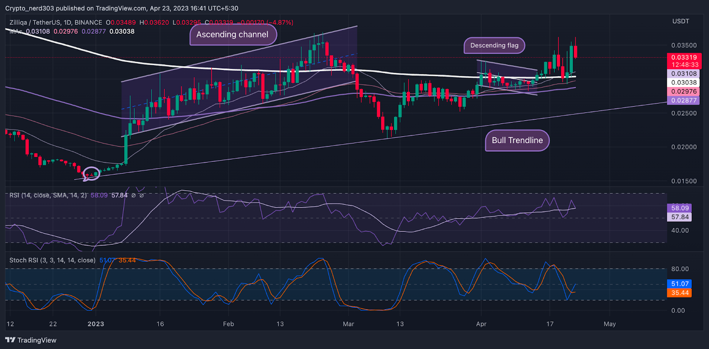The image size is (709, 349).
Task: Click the 0.03108 price-axis tag
Action: click(x=684, y=74)
